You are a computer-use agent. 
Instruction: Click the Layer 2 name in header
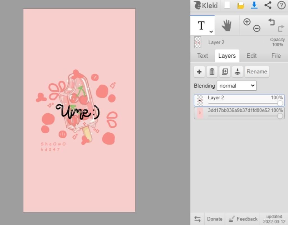click(x=216, y=42)
